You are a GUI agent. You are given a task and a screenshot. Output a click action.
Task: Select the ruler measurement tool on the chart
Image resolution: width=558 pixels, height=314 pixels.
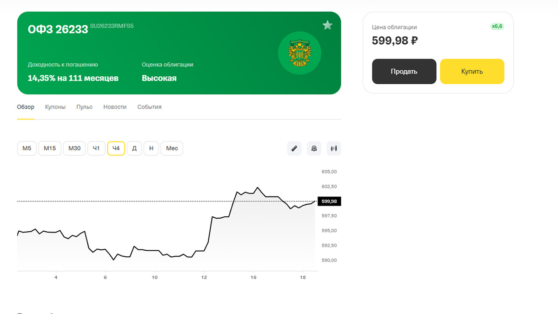[x=294, y=148]
